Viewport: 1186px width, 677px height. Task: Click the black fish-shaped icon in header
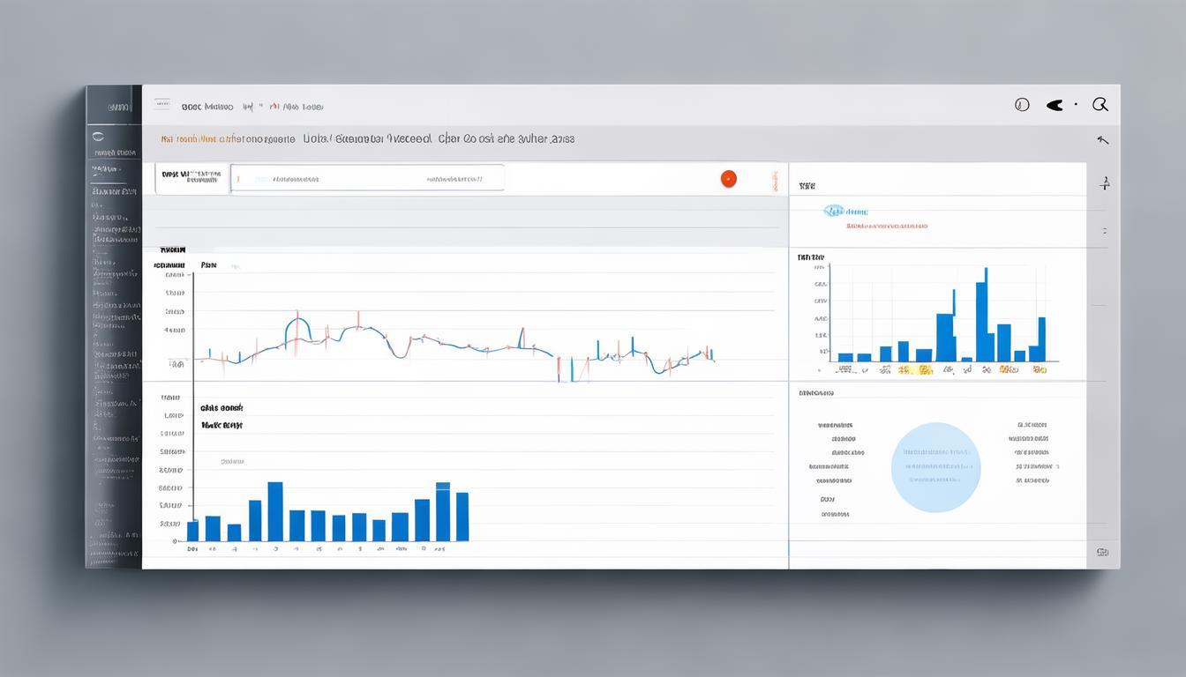click(x=1055, y=105)
